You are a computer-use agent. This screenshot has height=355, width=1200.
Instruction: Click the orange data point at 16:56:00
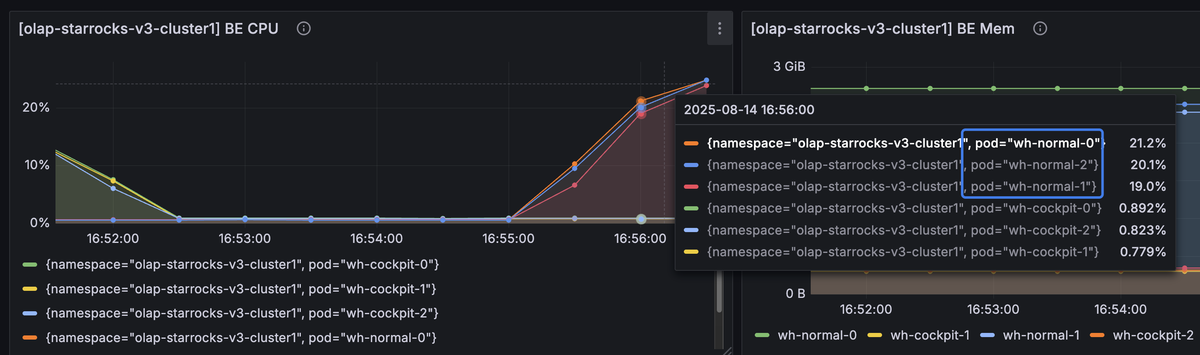pos(641,101)
